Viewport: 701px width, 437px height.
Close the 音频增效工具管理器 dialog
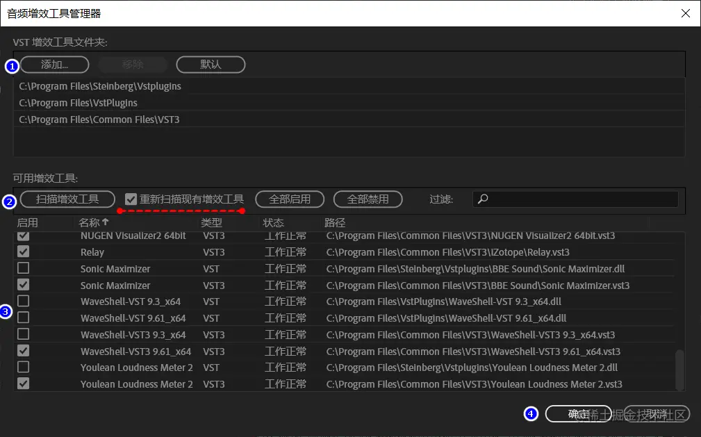pos(685,13)
